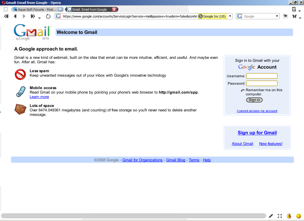
Task: Click the Pac-Man icon in the status bar
Action: click(x=289, y=216)
